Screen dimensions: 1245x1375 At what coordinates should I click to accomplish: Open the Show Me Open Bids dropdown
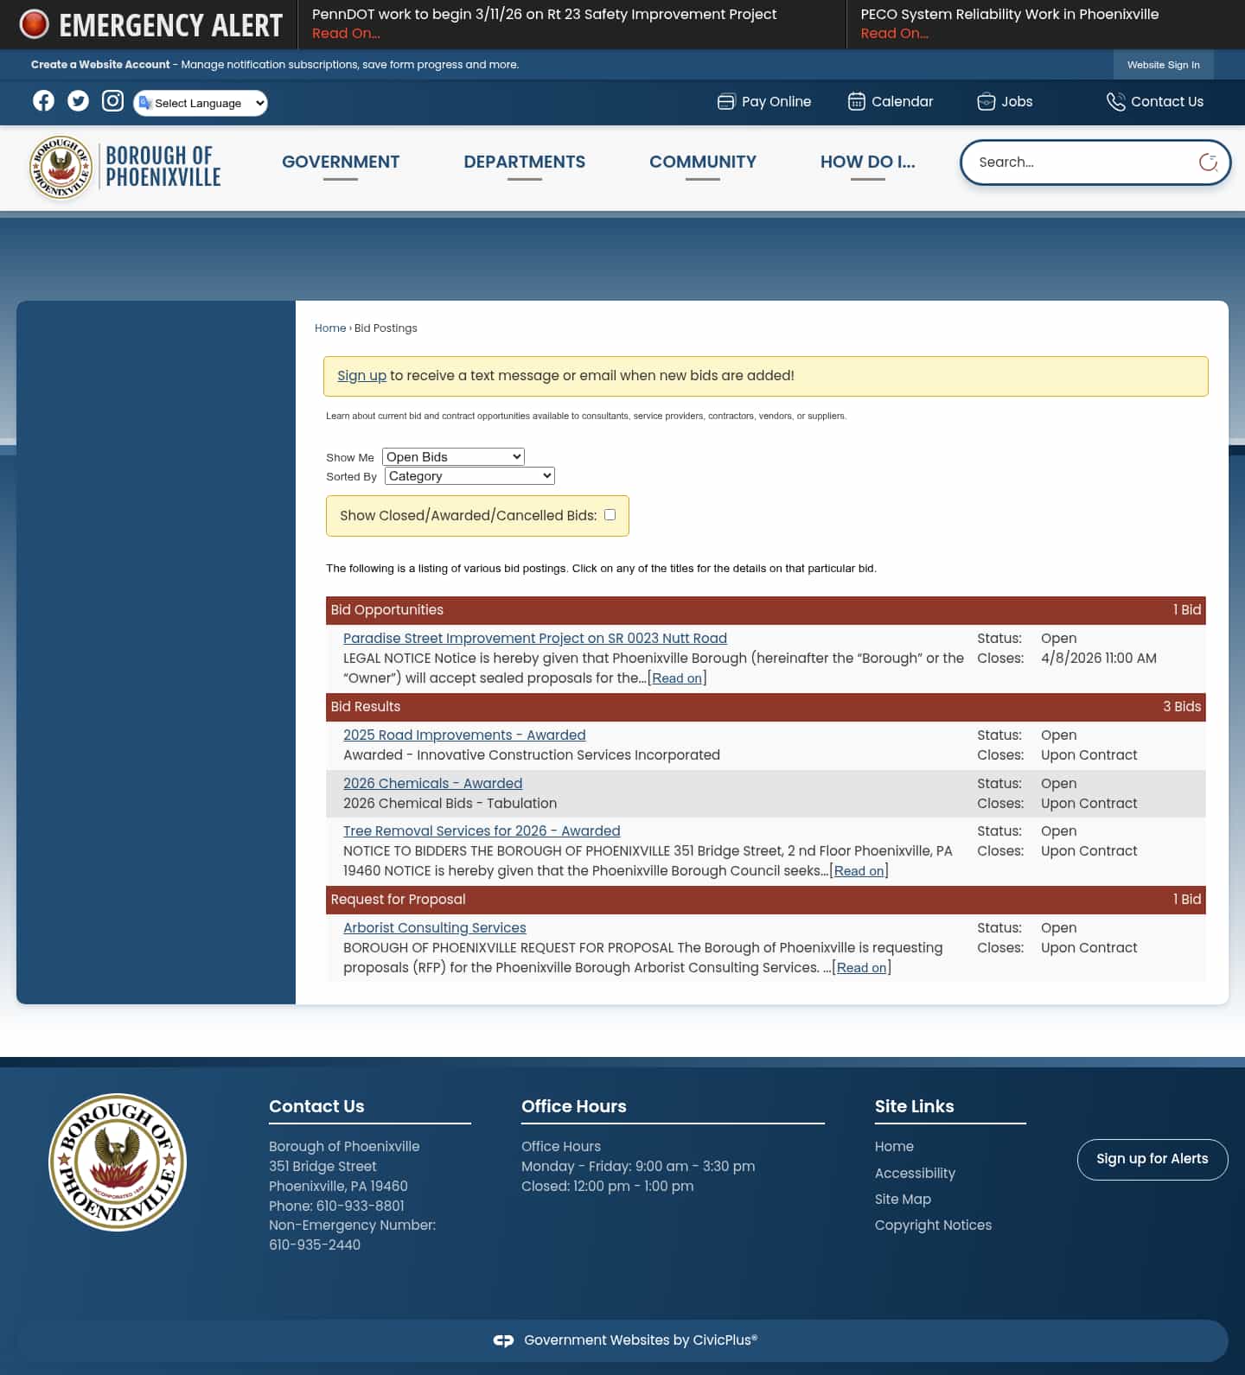453,456
